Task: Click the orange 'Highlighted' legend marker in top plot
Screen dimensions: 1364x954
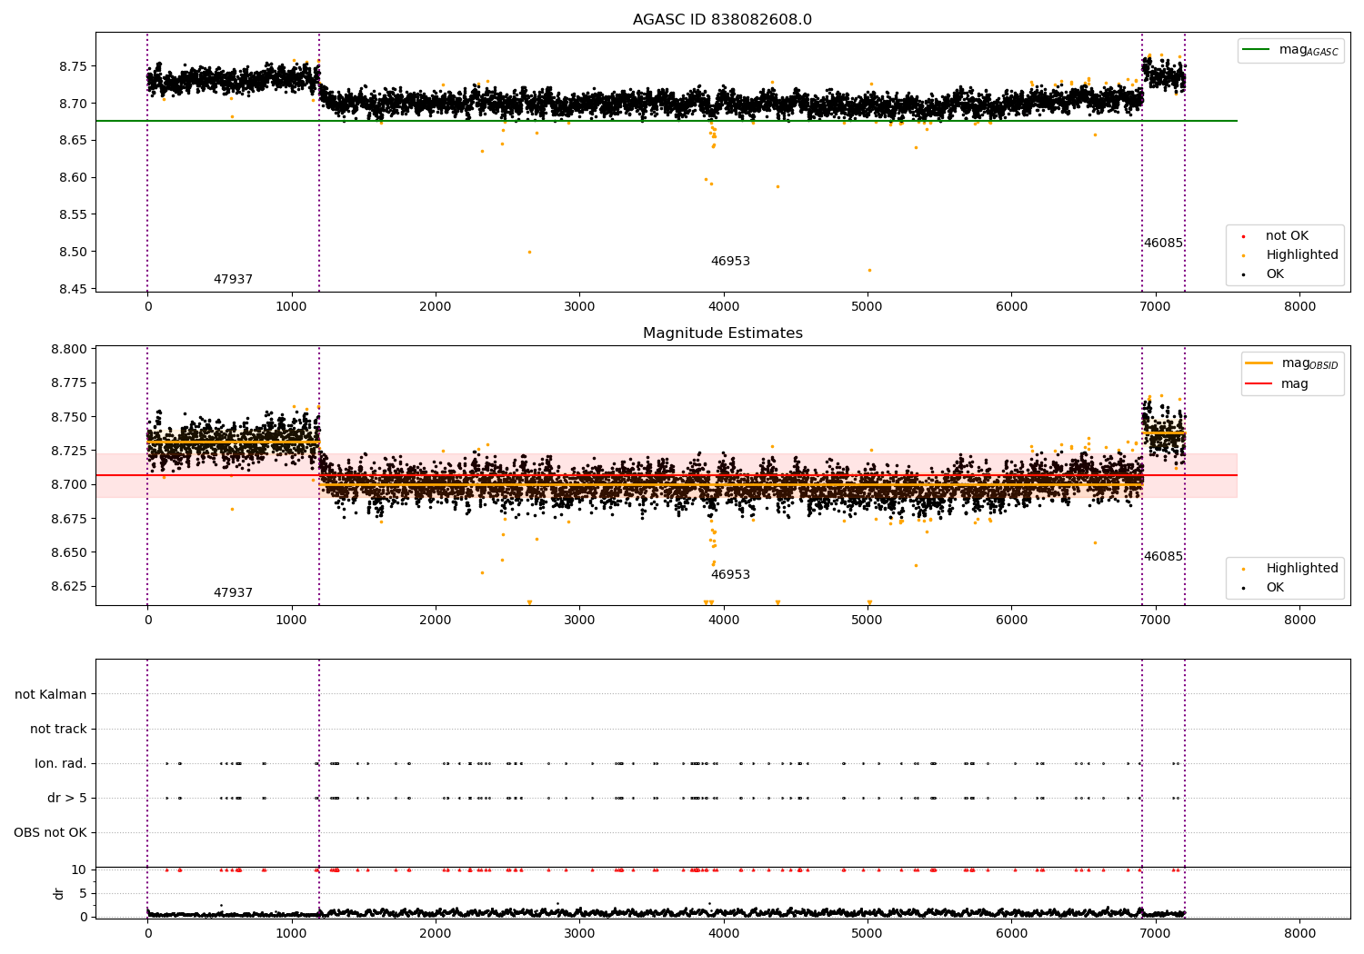Action: point(1244,255)
